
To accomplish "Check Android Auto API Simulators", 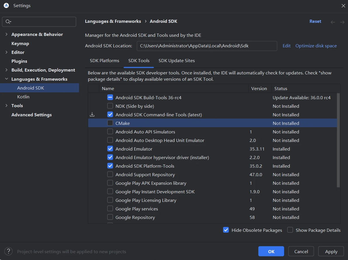I will 110,132.
